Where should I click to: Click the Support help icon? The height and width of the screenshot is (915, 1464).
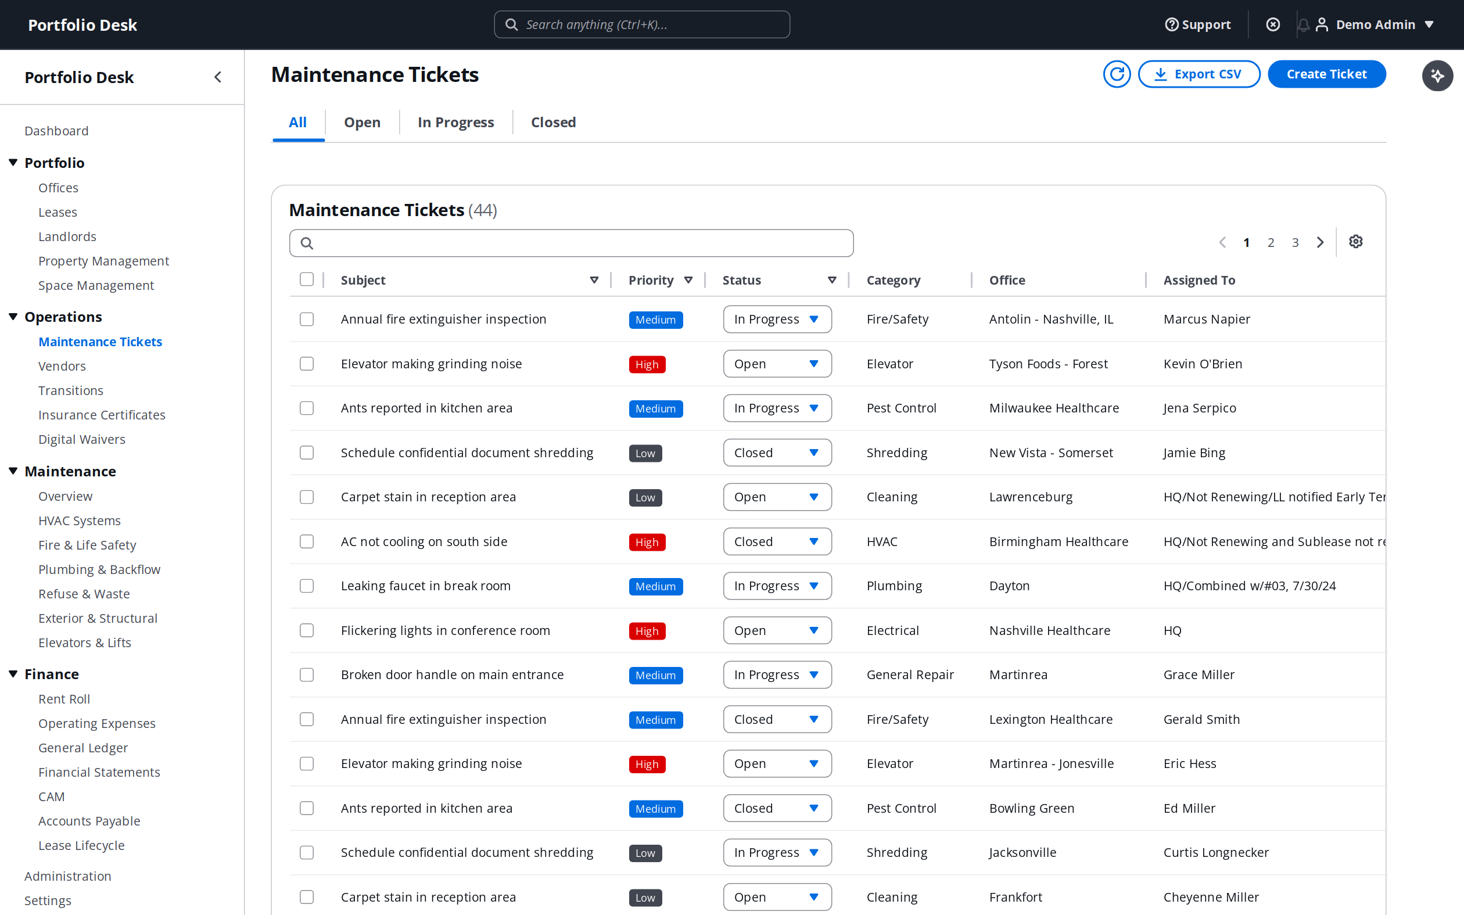1172,24
